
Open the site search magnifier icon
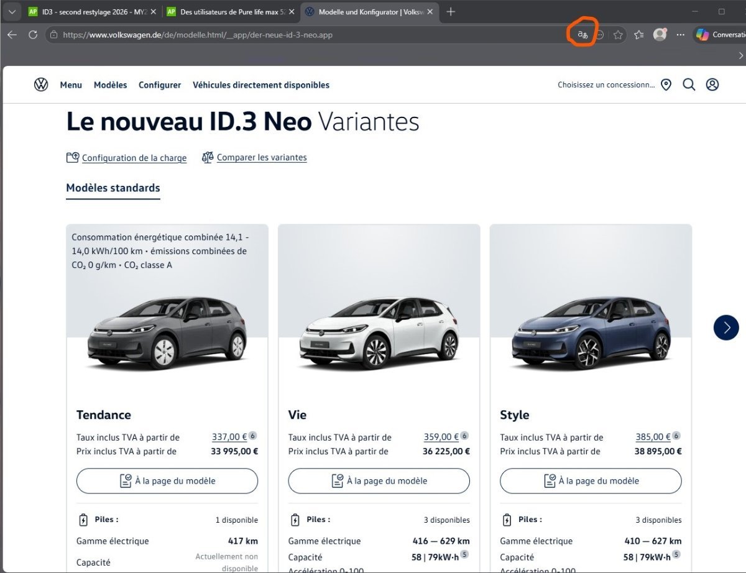[x=689, y=85]
